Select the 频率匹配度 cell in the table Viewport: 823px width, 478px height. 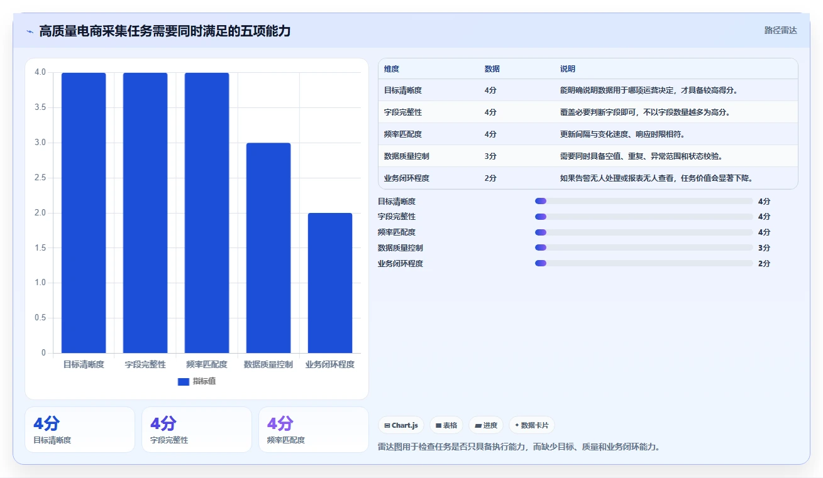(403, 134)
